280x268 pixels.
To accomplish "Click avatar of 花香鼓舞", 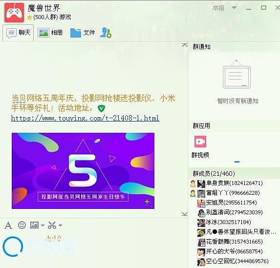I will tap(201, 243).
